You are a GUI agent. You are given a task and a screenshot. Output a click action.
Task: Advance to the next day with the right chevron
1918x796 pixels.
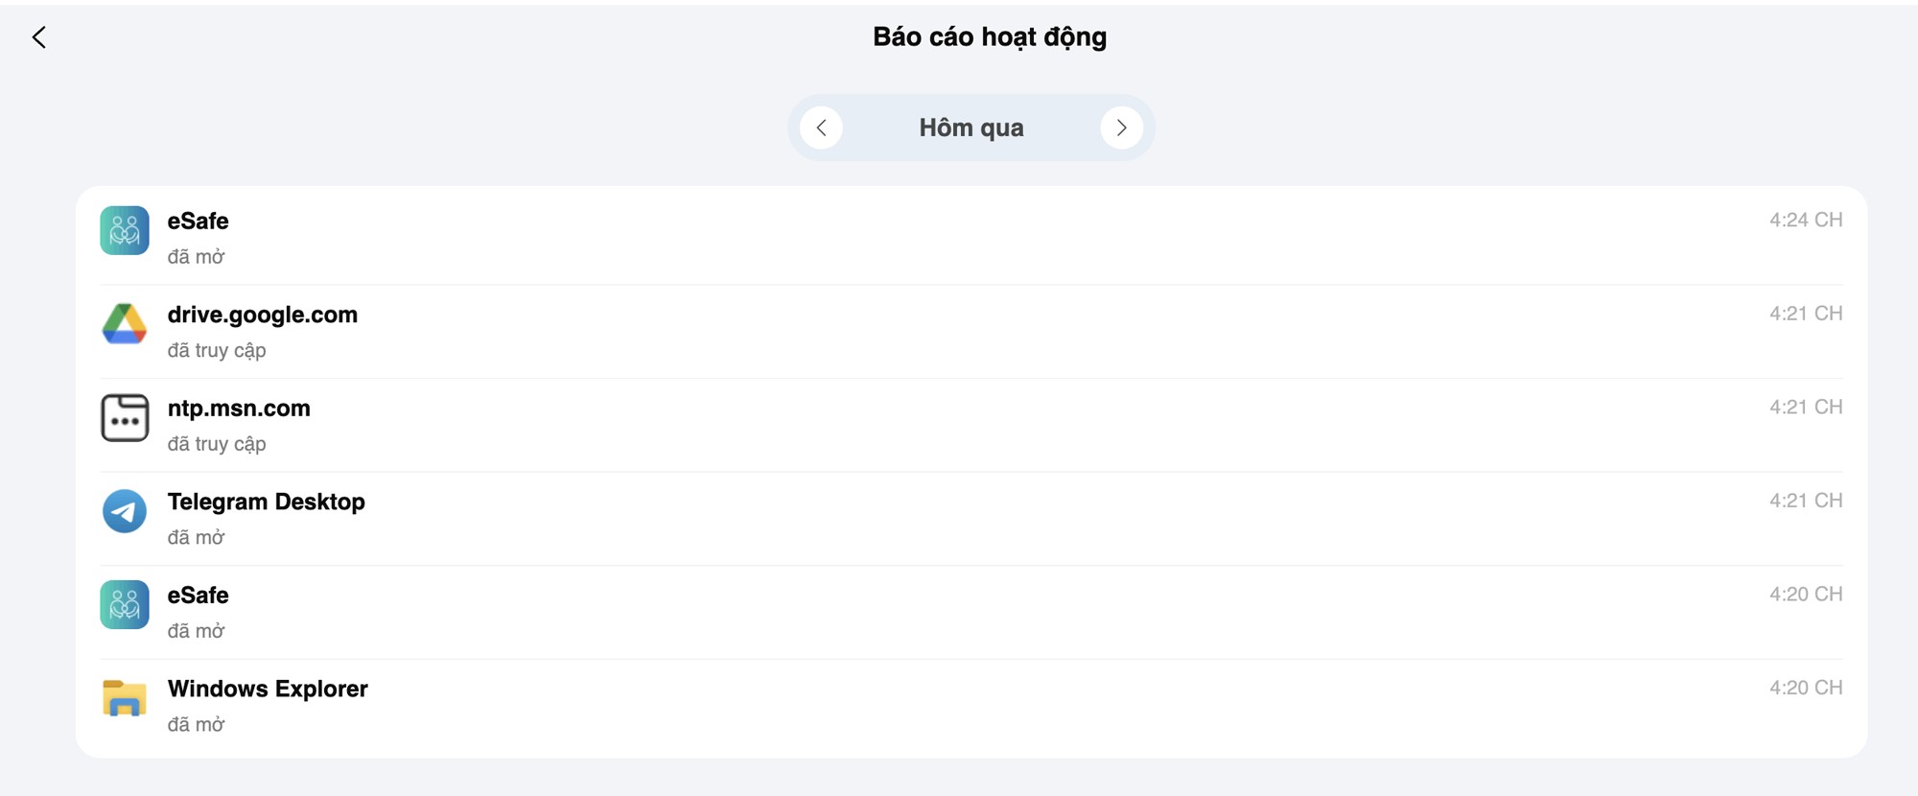tap(1122, 127)
